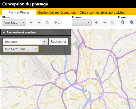Add a new phase with plus icon
This screenshot has height=109, width=136.
[x=96, y=23]
